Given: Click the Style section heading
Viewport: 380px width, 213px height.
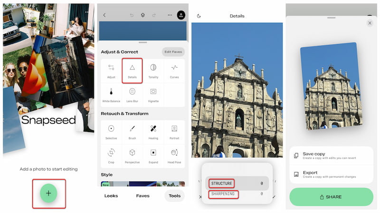Looking at the screenshot, I should pos(106,175).
